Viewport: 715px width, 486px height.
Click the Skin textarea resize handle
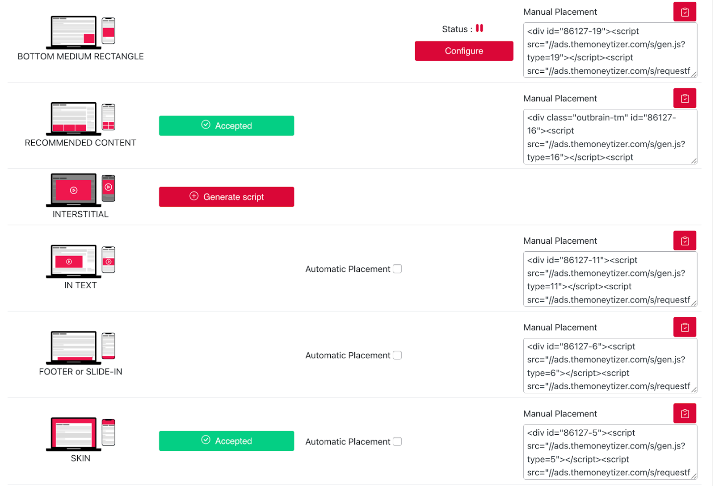(x=694, y=476)
